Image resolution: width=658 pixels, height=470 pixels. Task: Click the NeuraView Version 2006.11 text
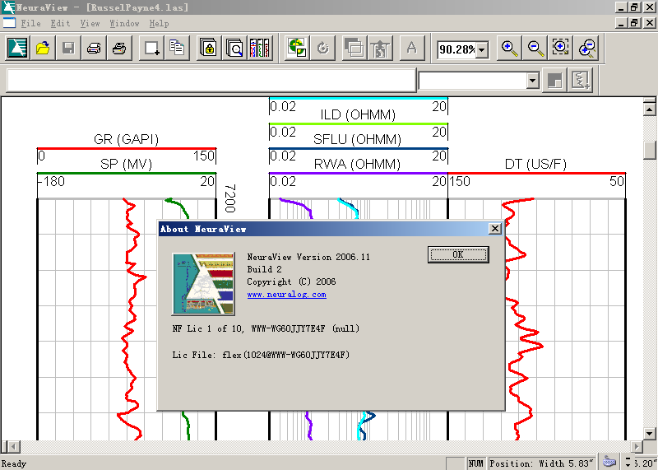point(308,257)
